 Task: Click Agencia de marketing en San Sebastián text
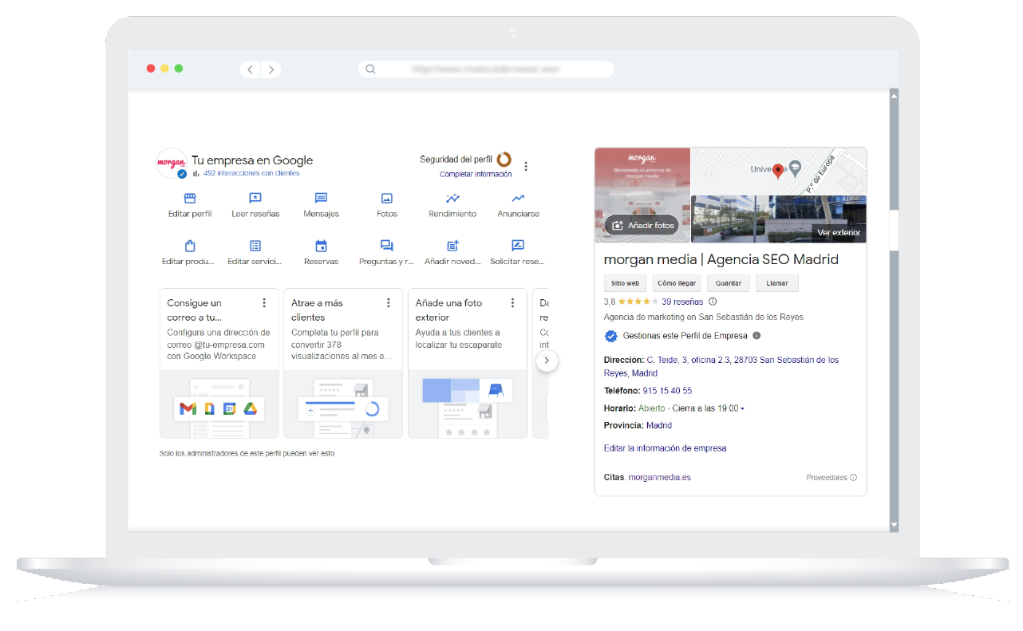(x=704, y=317)
